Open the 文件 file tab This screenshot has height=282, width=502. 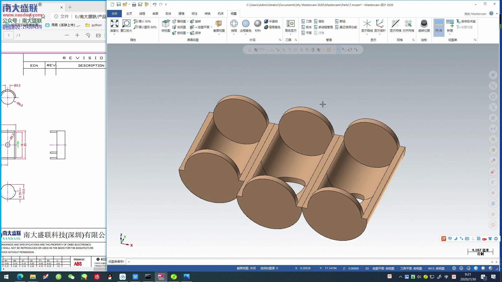coord(115,14)
